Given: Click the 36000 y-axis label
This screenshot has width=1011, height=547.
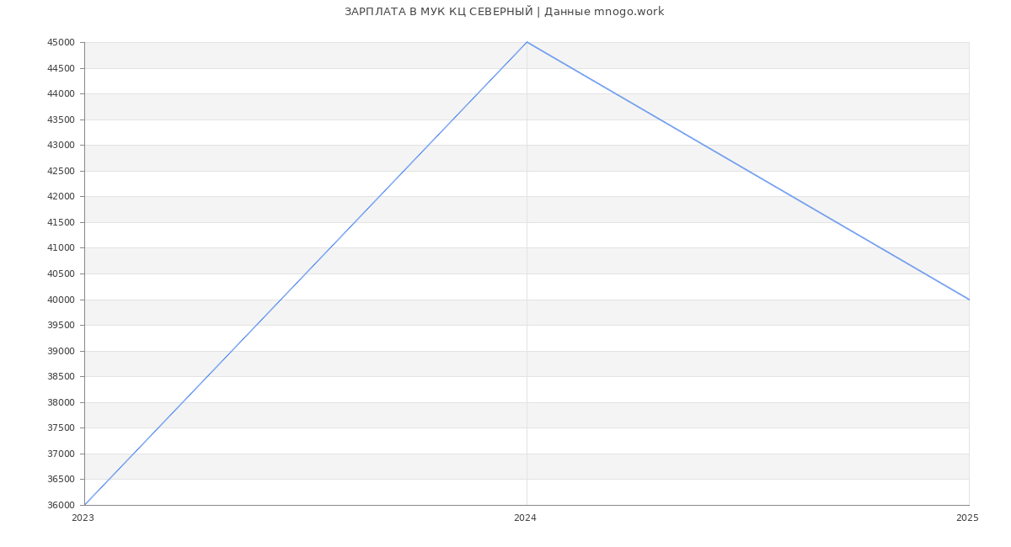Looking at the screenshot, I should [62, 505].
